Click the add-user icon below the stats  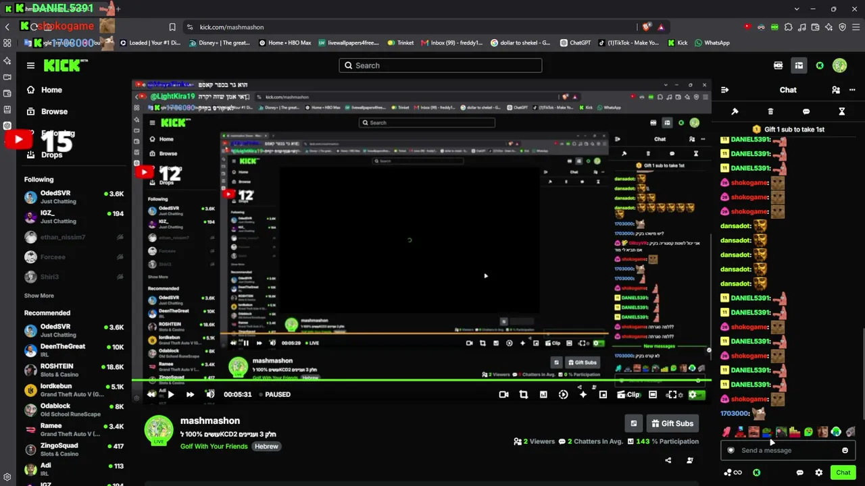coord(690,460)
